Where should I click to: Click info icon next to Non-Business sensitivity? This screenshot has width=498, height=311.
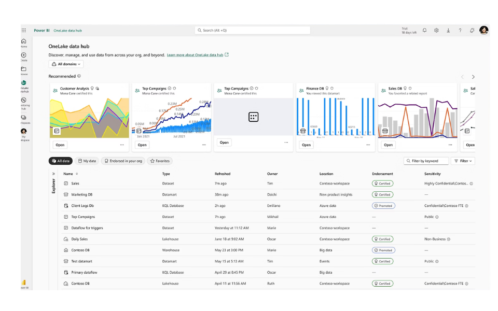(448, 239)
